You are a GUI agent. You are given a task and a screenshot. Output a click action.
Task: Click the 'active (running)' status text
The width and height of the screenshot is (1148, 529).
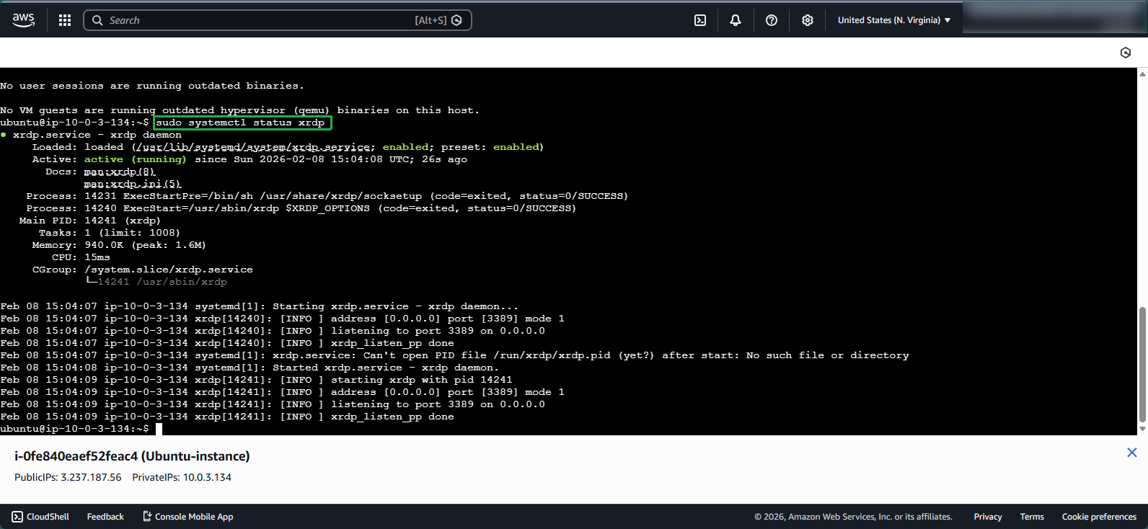tap(136, 159)
